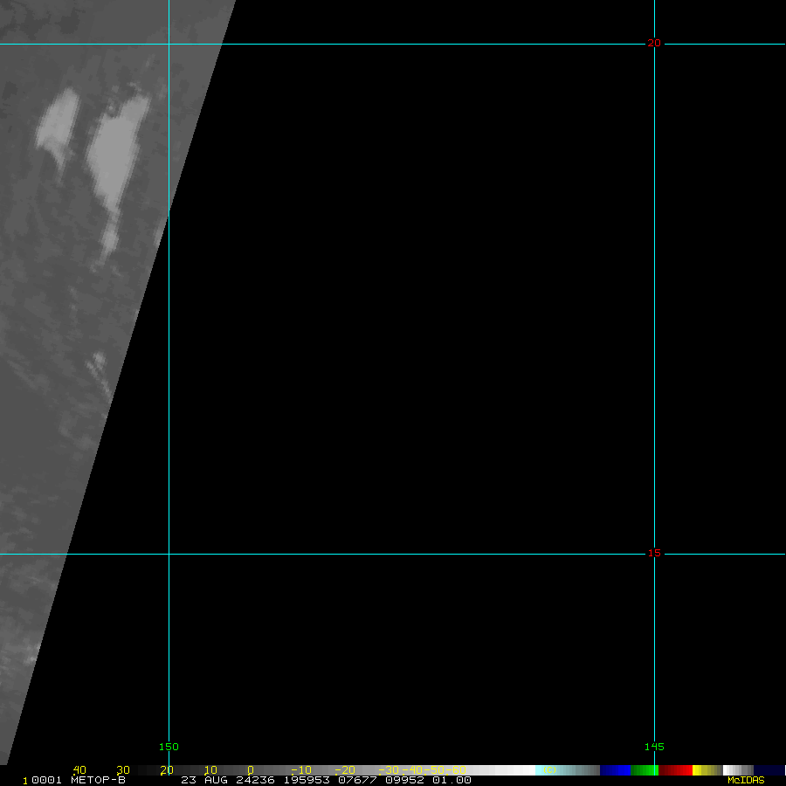
Task: Select the yellow segment of the color bar
Action: coord(706,770)
